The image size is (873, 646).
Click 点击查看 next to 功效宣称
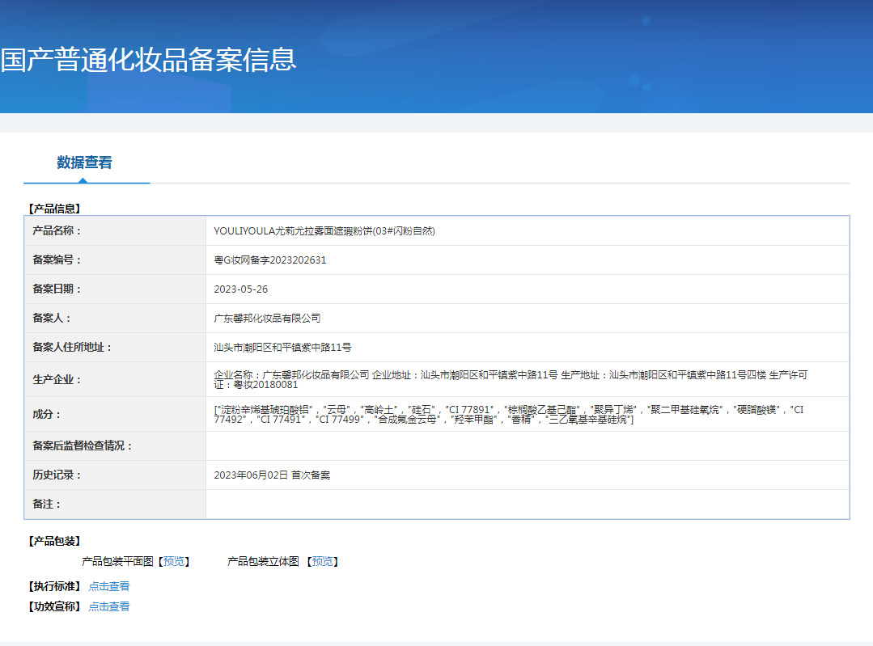[109, 606]
